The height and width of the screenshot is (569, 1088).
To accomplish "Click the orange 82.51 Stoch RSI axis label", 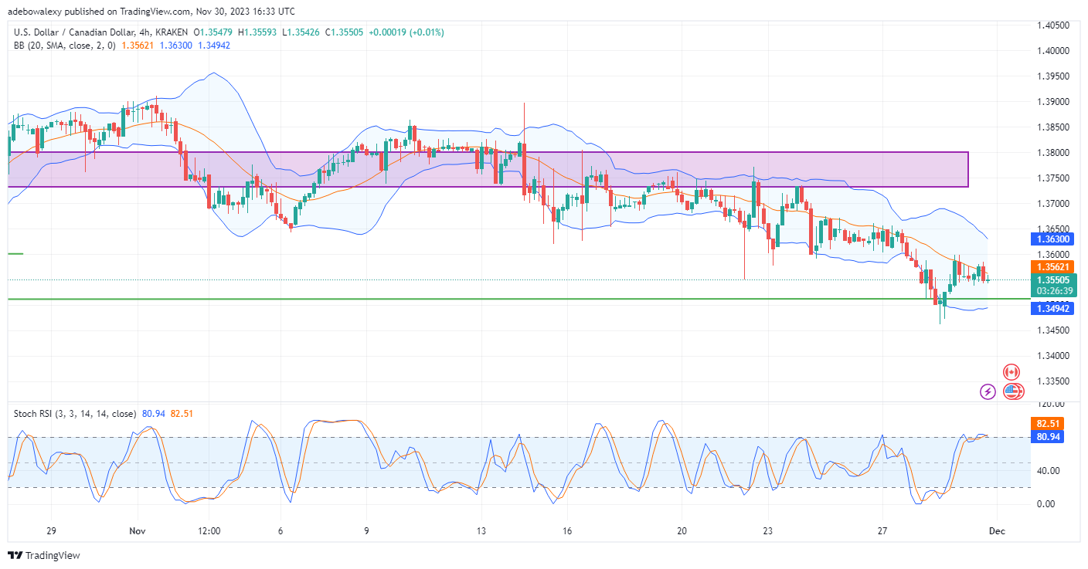I will point(1049,424).
